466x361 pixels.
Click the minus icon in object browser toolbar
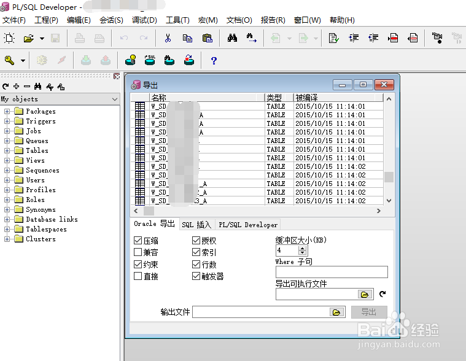(x=27, y=87)
